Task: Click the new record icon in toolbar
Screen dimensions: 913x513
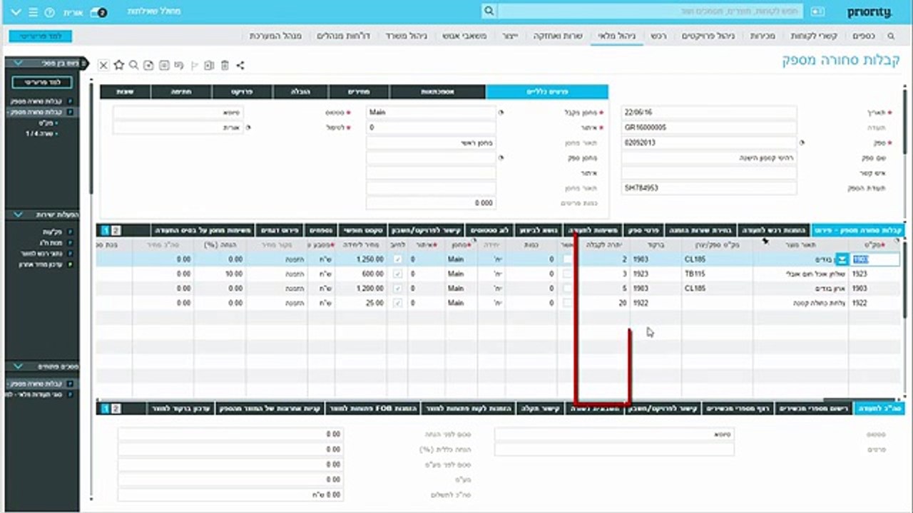Action: [x=148, y=65]
